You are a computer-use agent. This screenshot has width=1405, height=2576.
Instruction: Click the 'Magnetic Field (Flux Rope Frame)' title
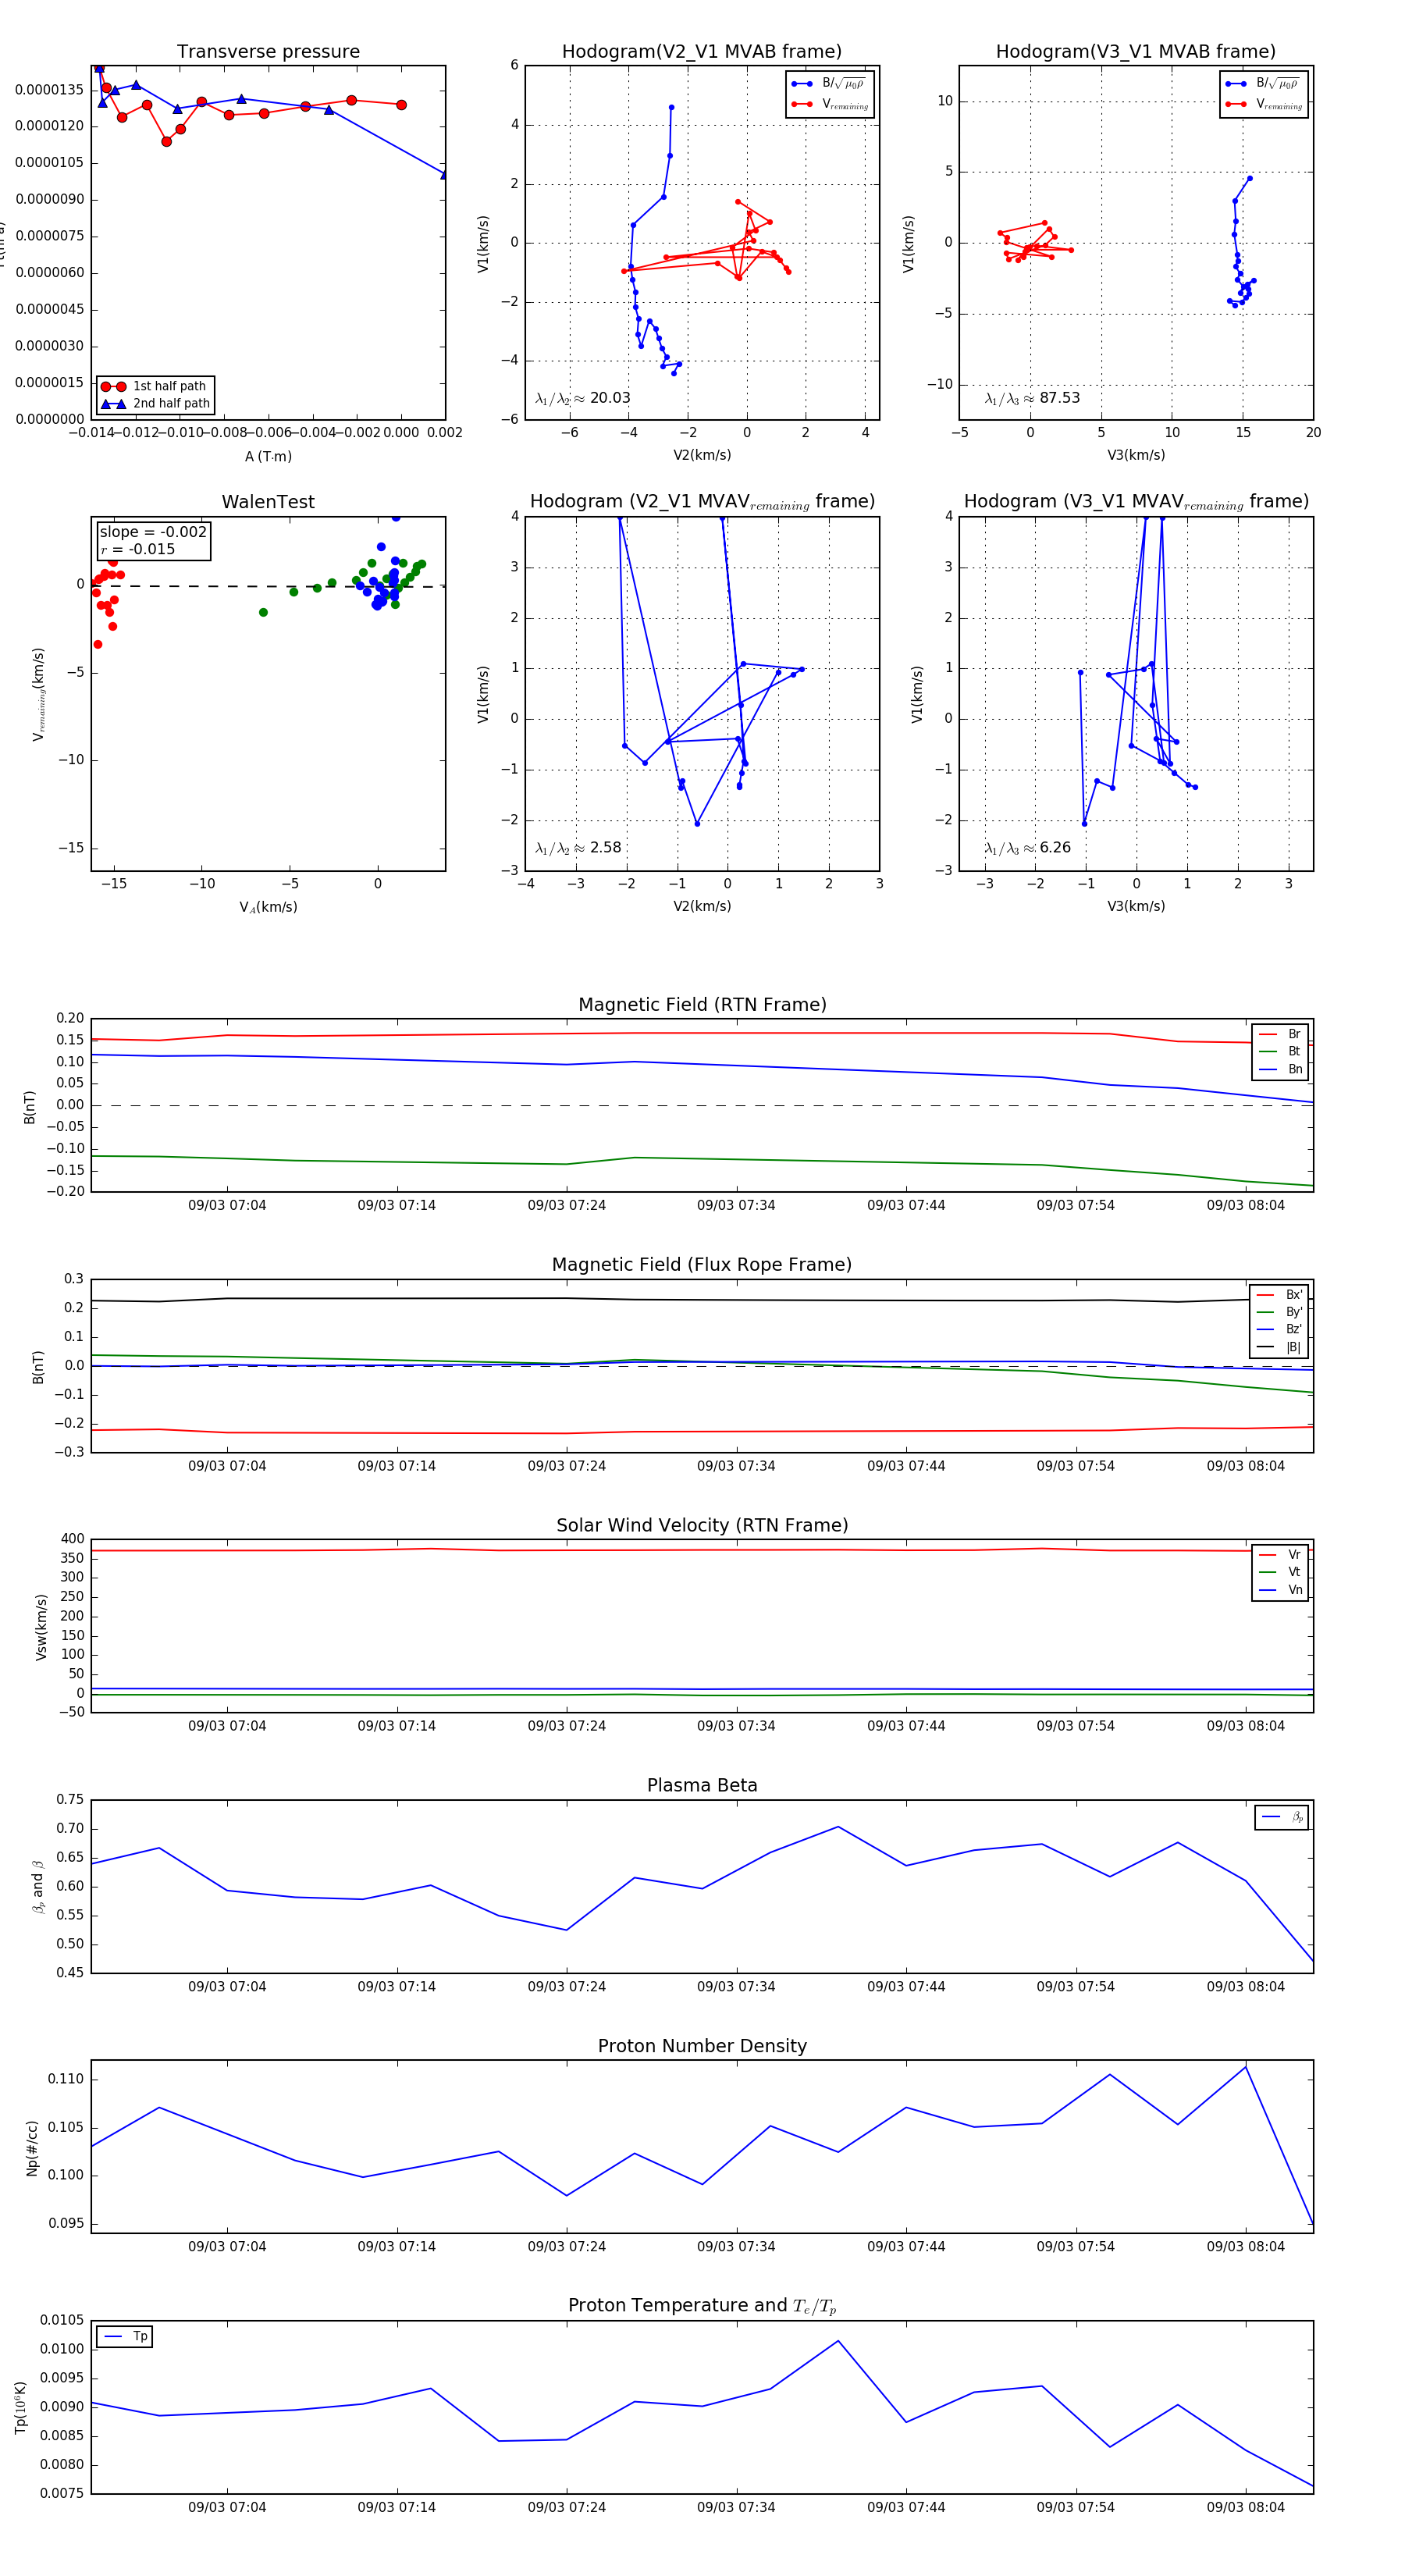(702, 1265)
